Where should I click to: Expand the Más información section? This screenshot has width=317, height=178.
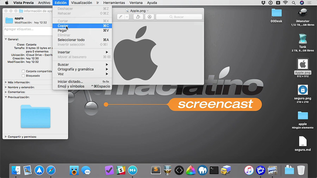coord(6,82)
